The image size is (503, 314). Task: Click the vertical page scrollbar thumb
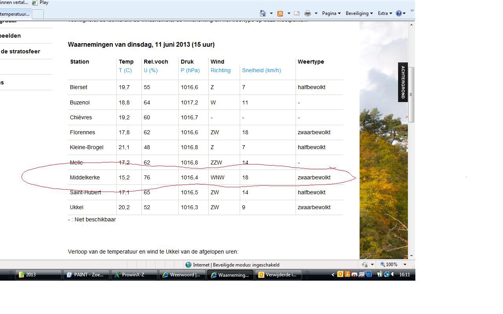(x=411, y=95)
